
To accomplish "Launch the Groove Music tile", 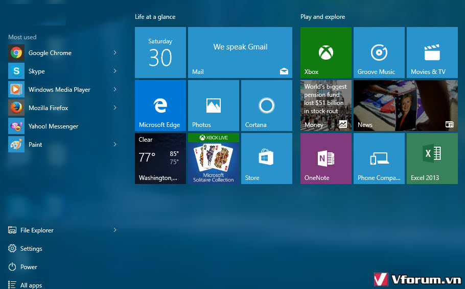I will (379, 52).
